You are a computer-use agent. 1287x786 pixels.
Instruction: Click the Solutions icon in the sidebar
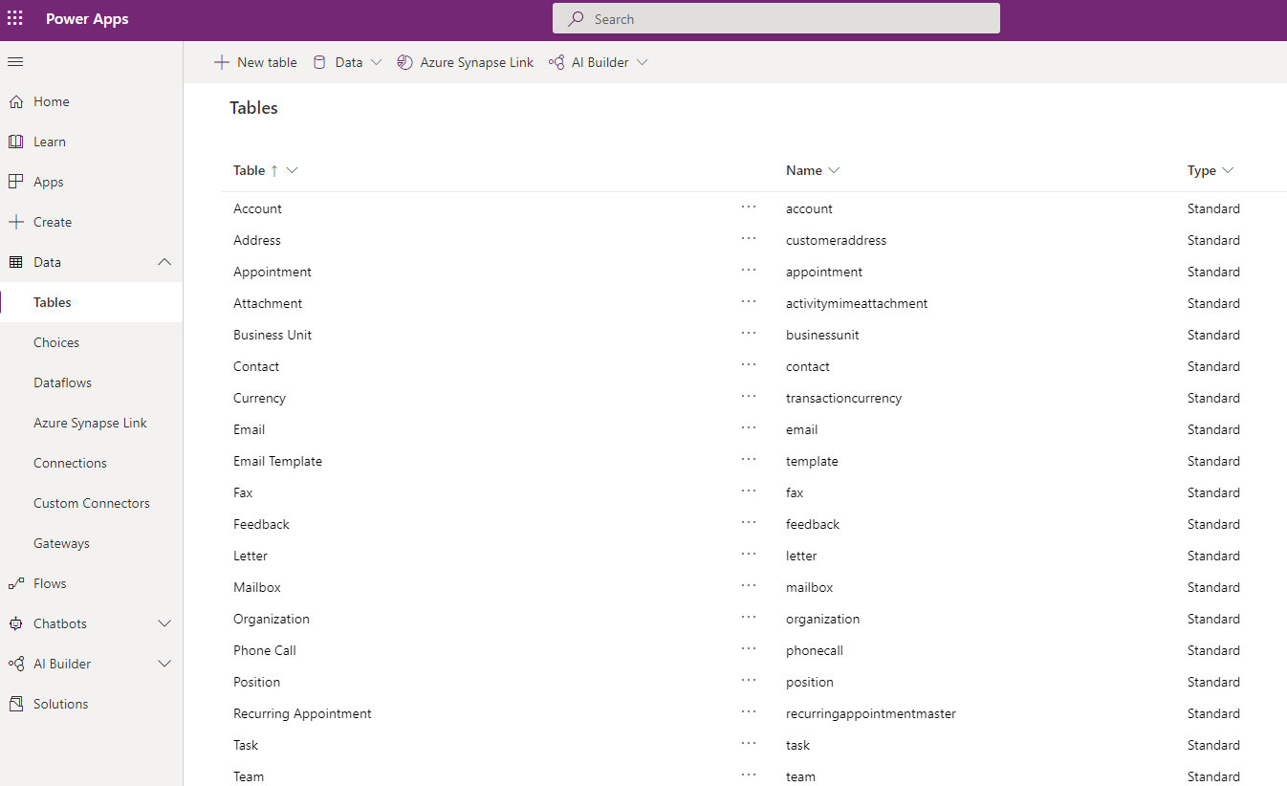pos(19,703)
